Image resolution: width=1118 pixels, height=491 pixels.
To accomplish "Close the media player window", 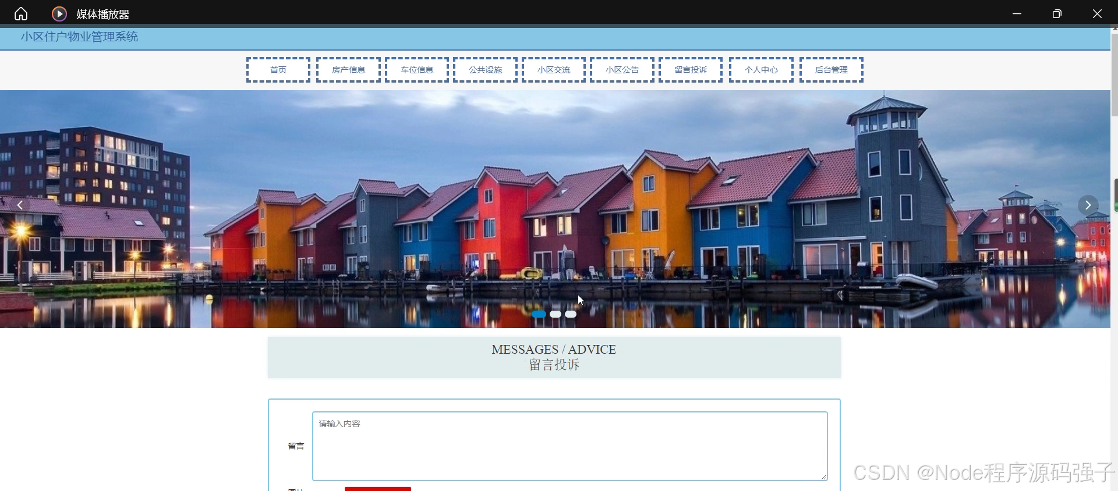I will [1097, 13].
